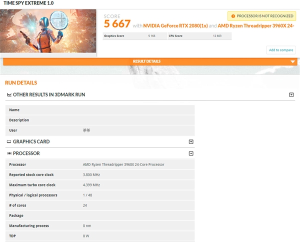Open the AMD Ryzen Threadripper 3960X link
The image size is (300, 243).
click(x=256, y=25)
